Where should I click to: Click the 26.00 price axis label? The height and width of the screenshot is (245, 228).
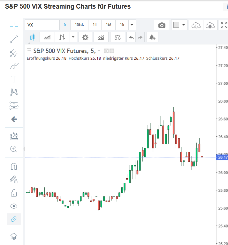223,173
